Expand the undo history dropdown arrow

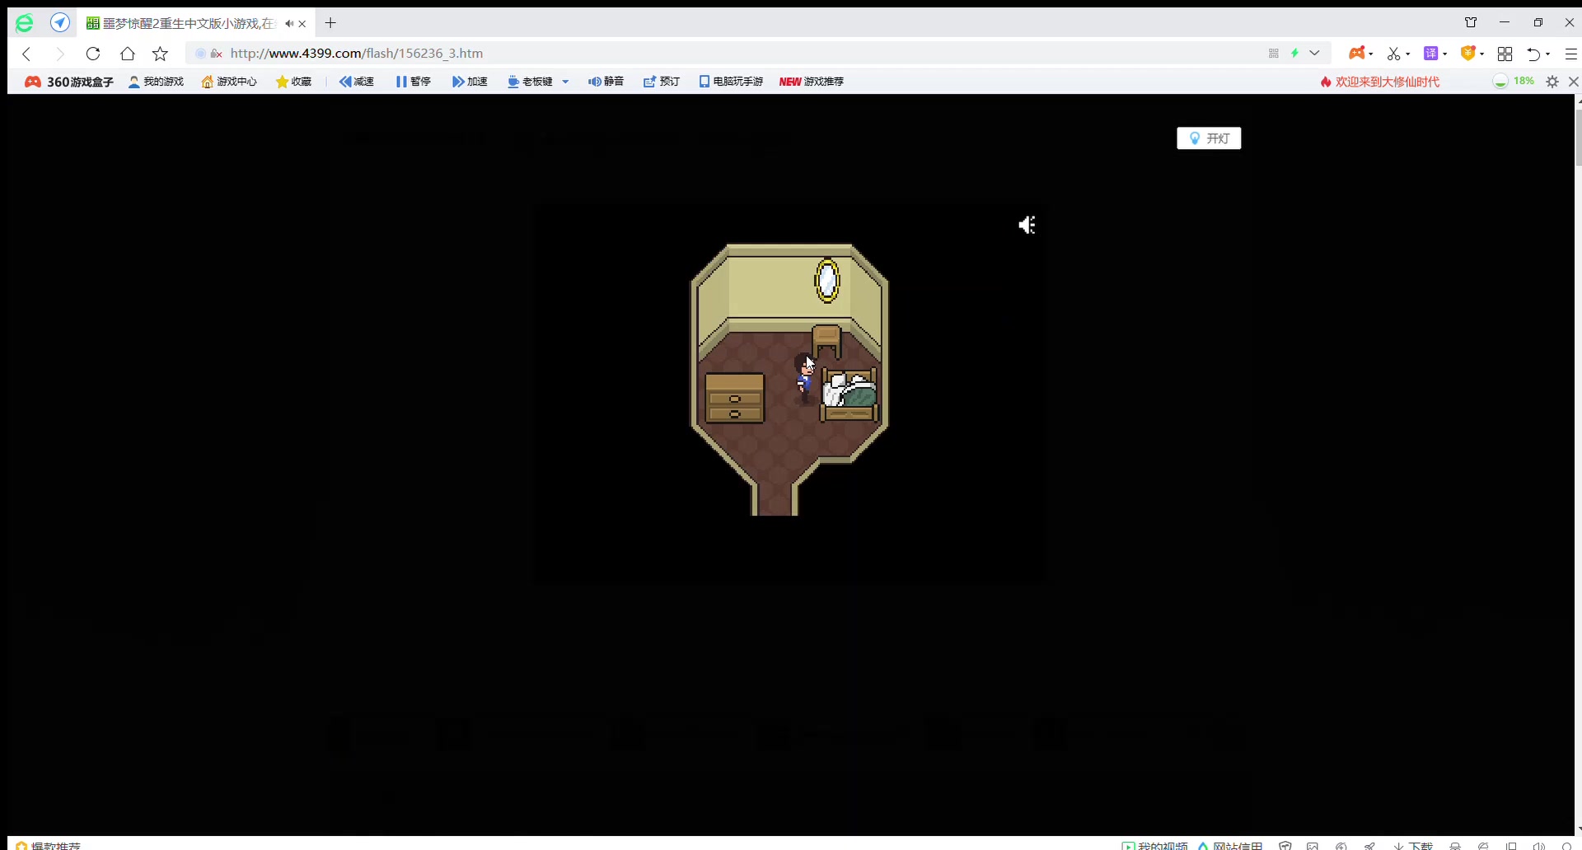point(1548,54)
